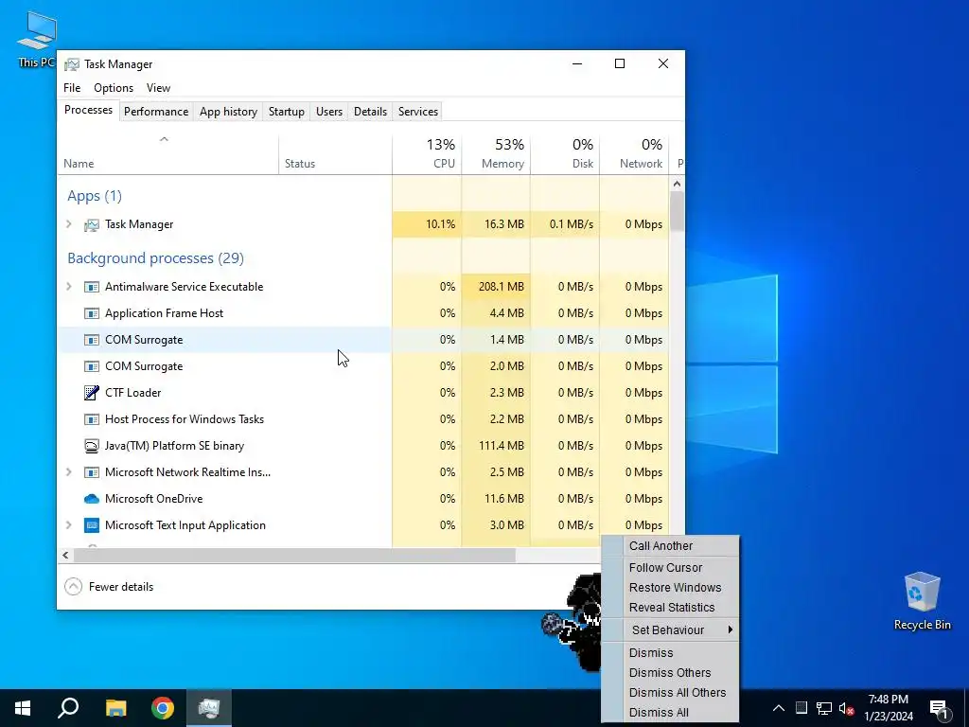This screenshot has width=969, height=727.
Task: Sort by the CPU column header
Action: [427, 154]
